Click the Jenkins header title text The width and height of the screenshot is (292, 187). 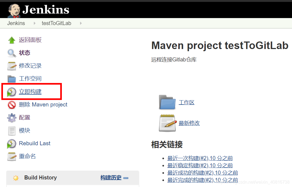click(x=46, y=10)
